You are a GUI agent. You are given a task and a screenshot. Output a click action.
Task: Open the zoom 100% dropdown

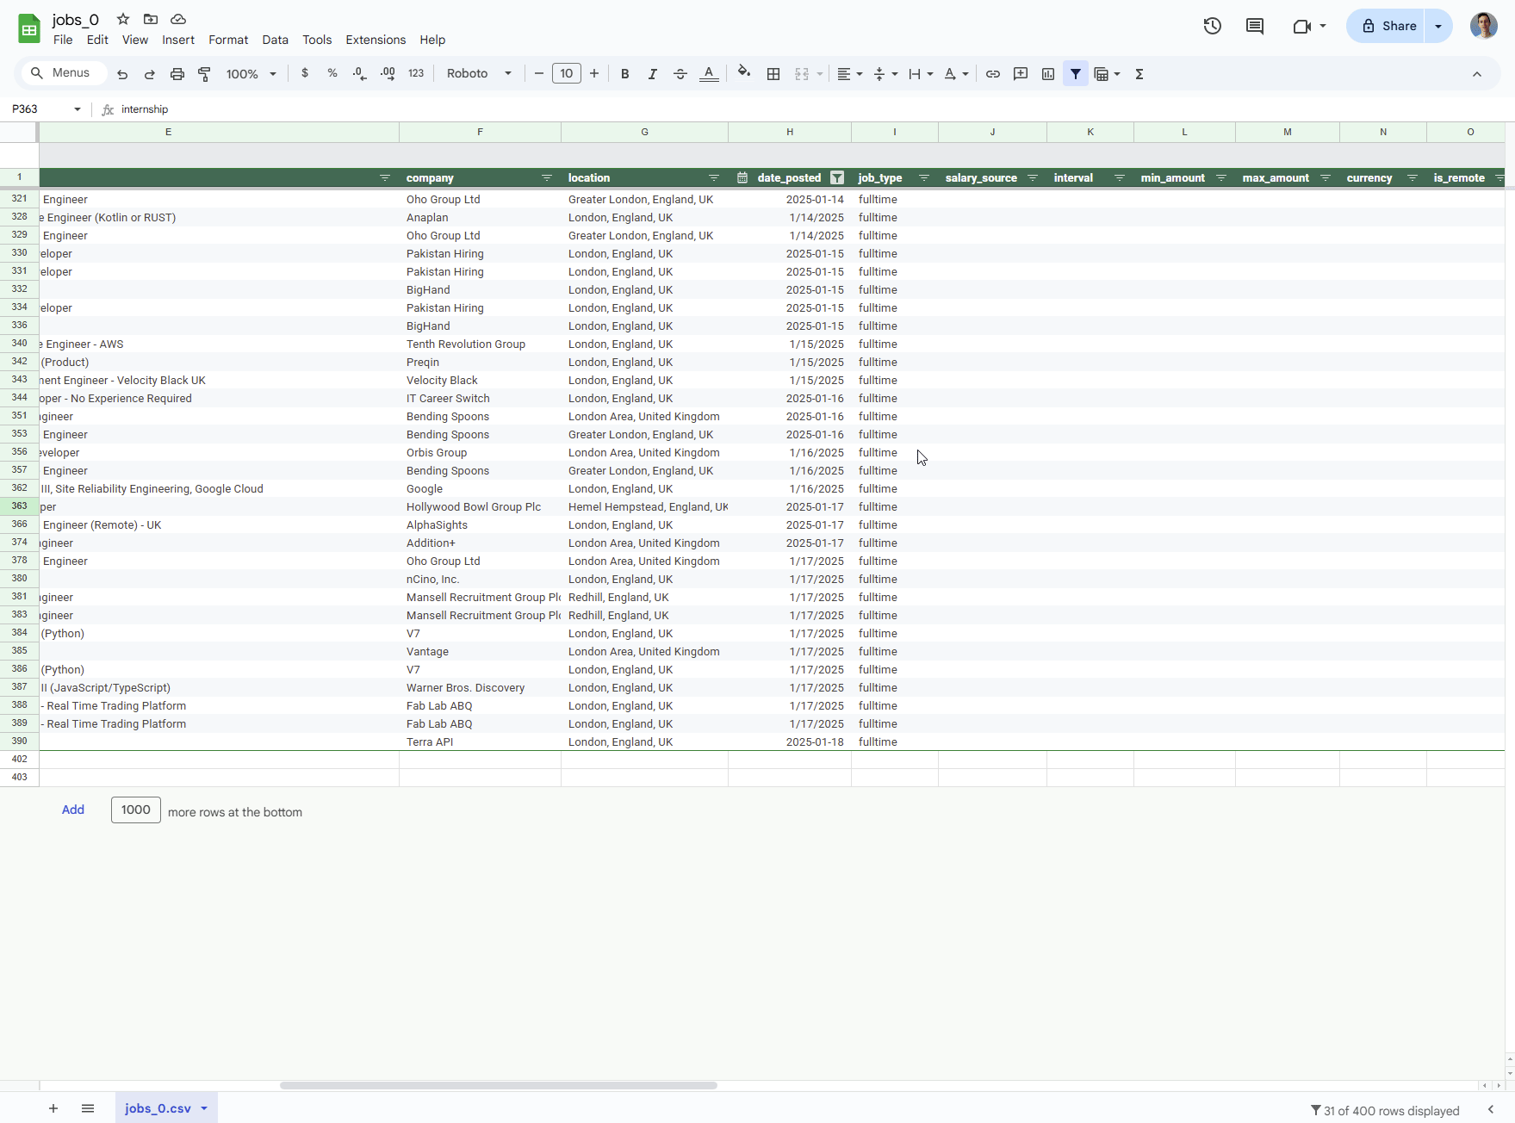pos(251,74)
